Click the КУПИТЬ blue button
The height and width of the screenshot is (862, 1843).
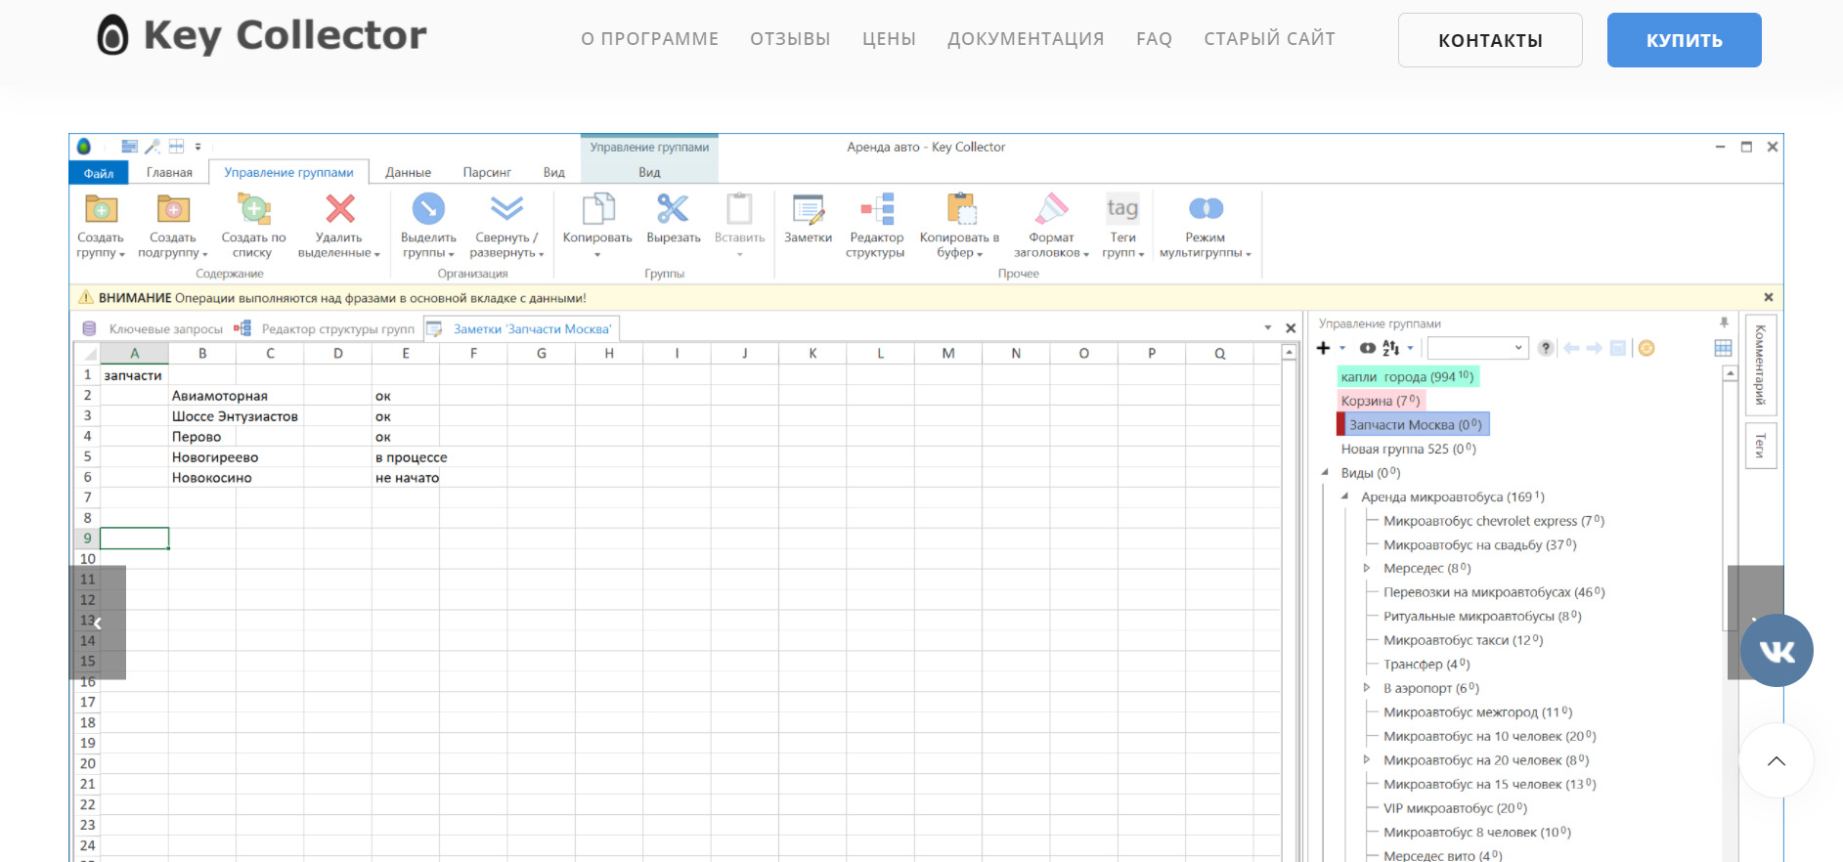(1684, 40)
